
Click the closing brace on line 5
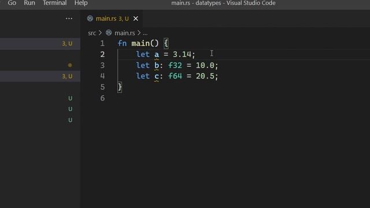click(120, 87)
